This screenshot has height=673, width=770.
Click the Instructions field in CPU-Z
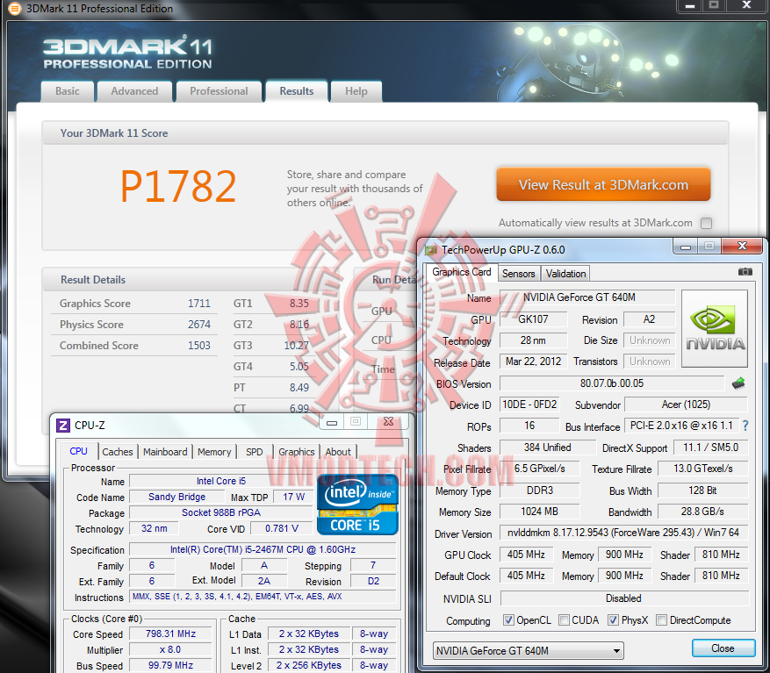point(263,597)
